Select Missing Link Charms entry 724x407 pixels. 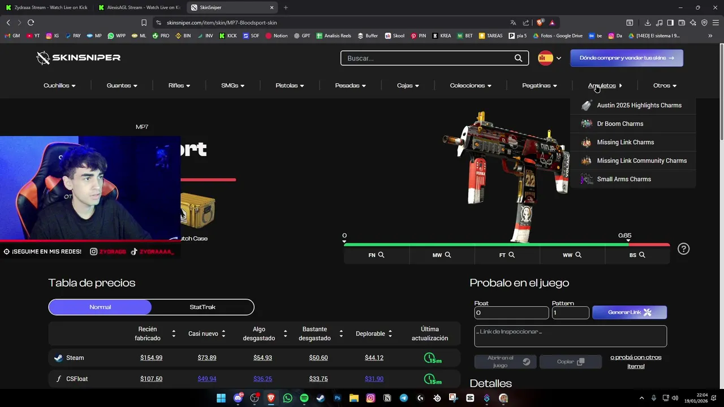633,142
